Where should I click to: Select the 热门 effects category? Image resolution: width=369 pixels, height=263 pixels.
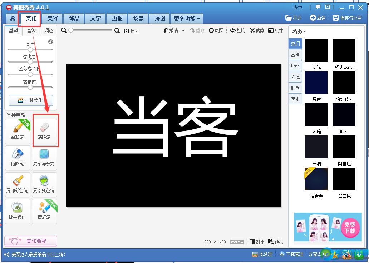[295, 43]
